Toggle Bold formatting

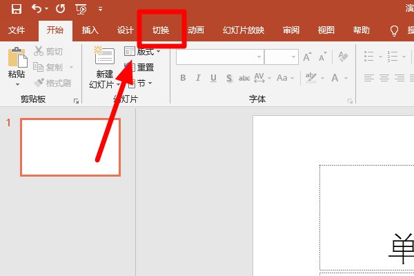183,78
